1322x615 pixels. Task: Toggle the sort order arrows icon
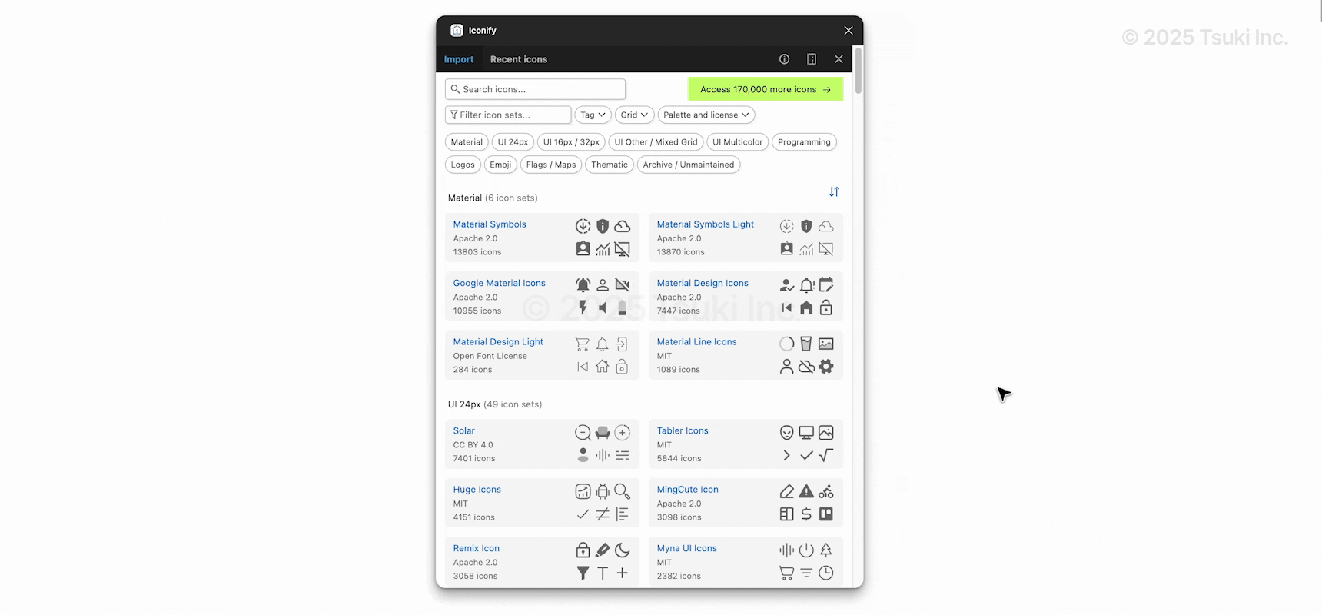pos(834,191)
